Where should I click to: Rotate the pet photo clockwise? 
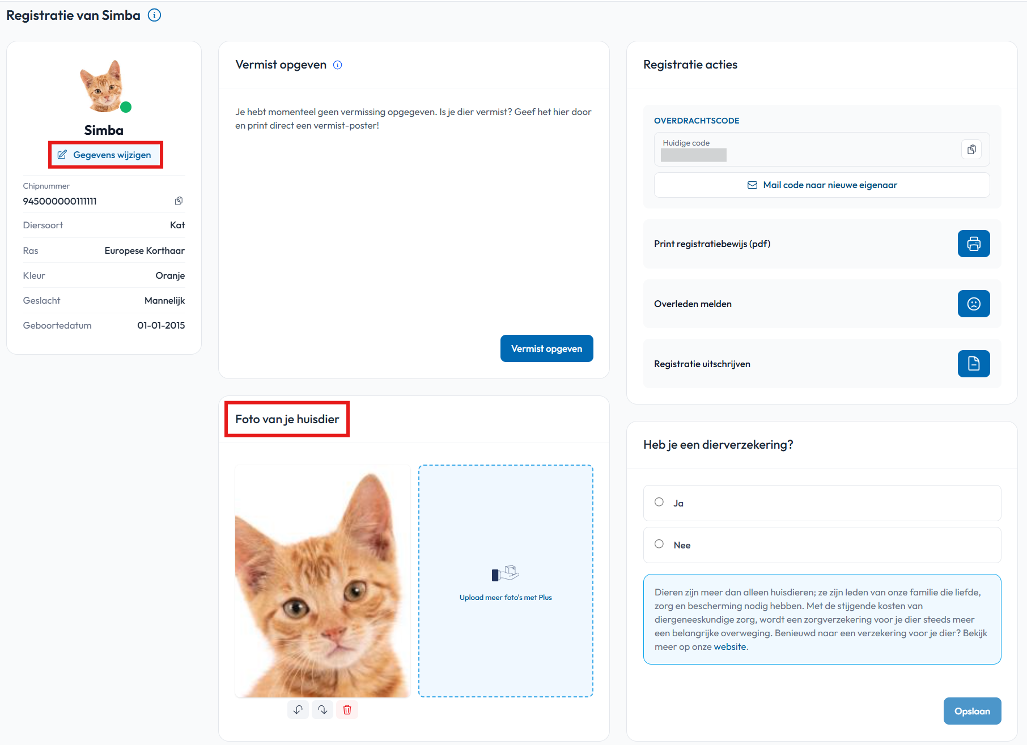click(x=322, y=709)
